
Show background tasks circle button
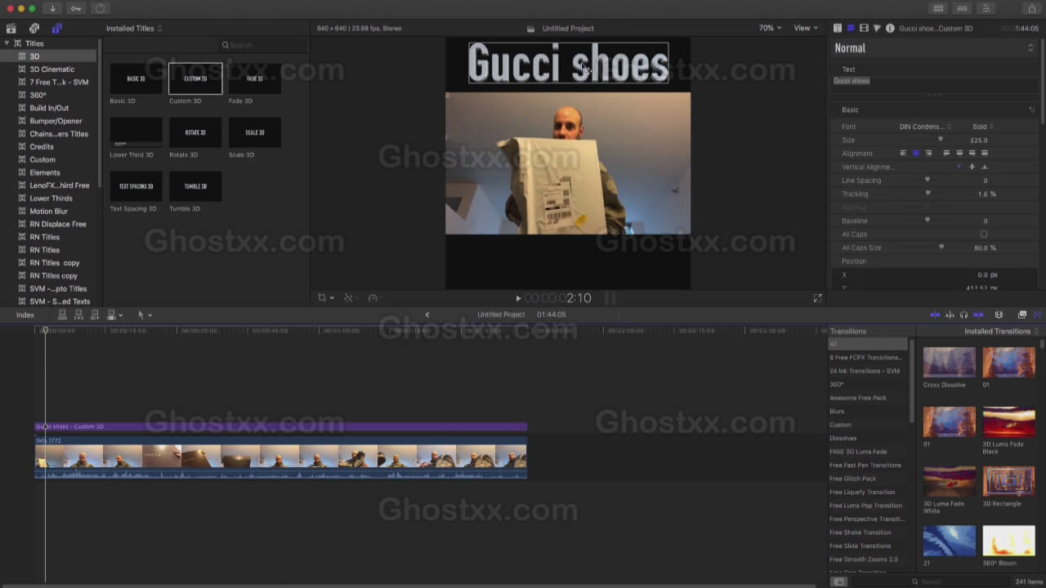click(100, 8)
